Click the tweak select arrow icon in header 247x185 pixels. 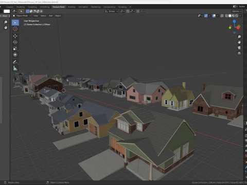click(x=21, y=11)
